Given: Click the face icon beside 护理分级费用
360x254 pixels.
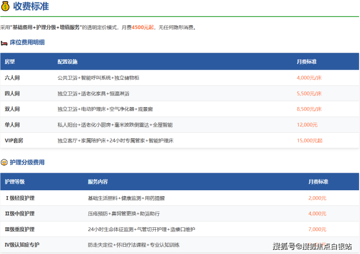Looking at the screenshot, I should pyautogui.click(x=4, y=163).
